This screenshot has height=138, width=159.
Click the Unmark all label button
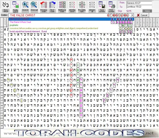tap(92, 11)
